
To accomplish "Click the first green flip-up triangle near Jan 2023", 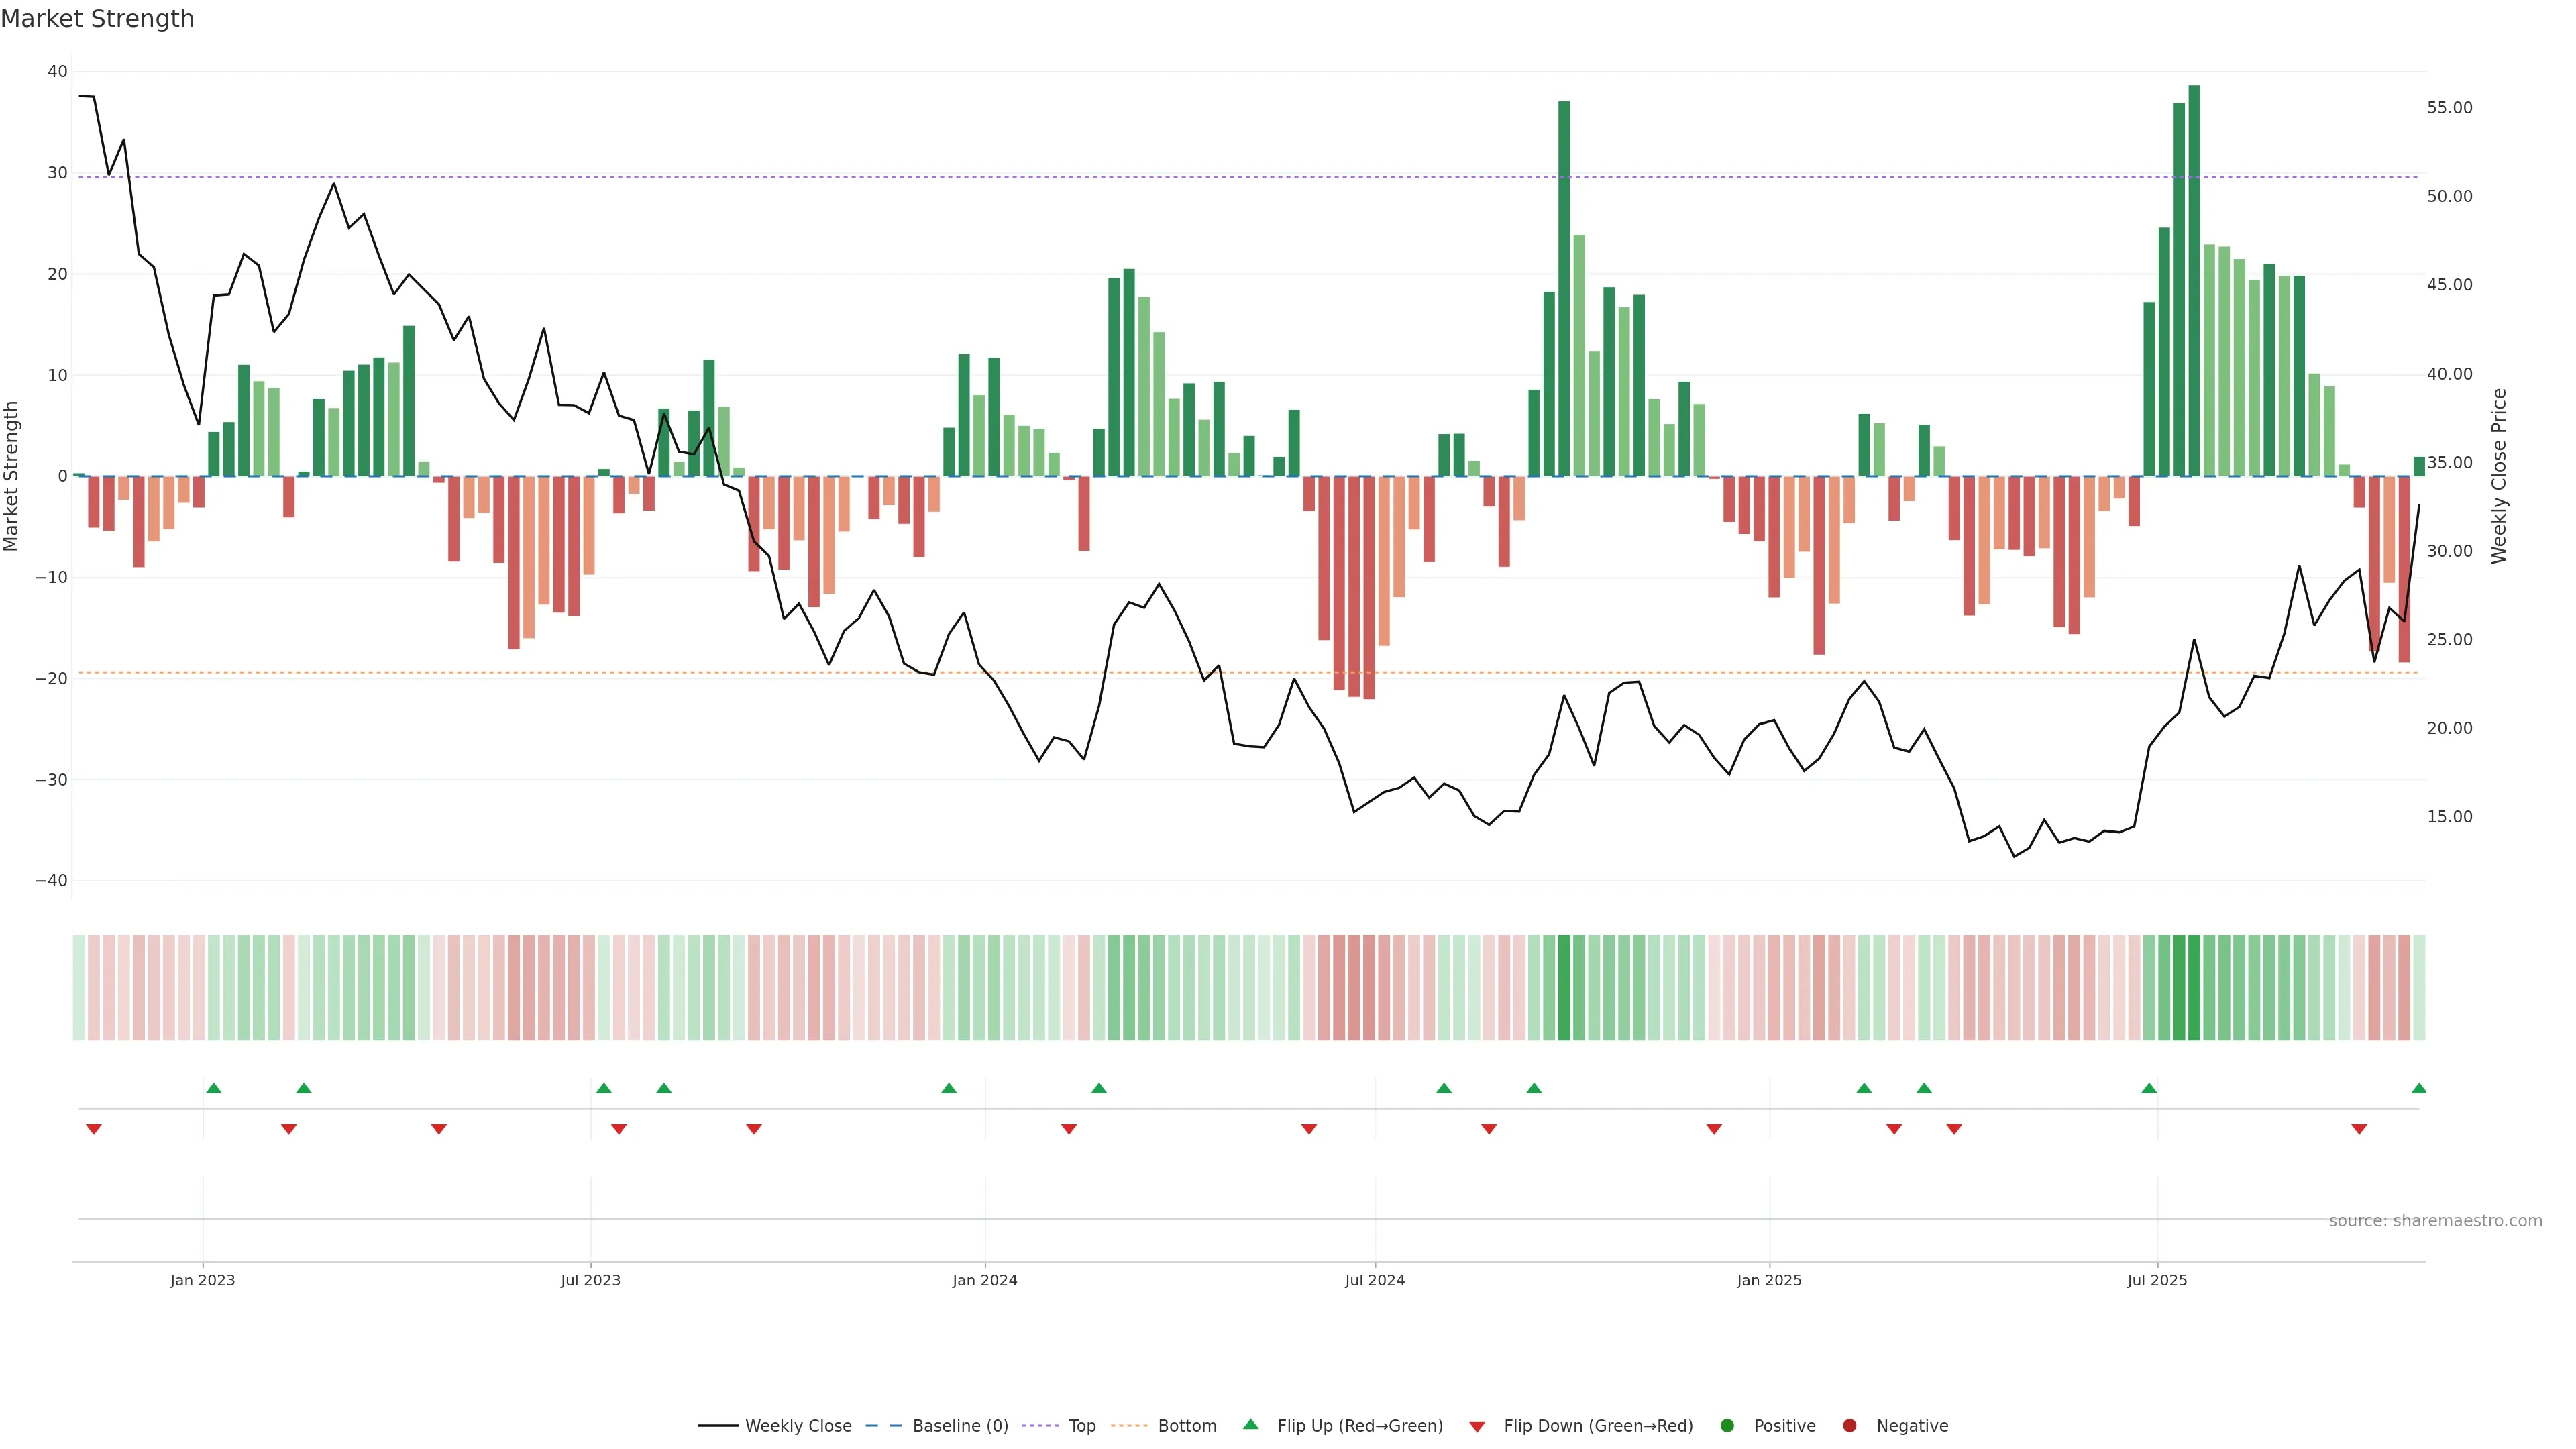I will tap(213, 1088).
